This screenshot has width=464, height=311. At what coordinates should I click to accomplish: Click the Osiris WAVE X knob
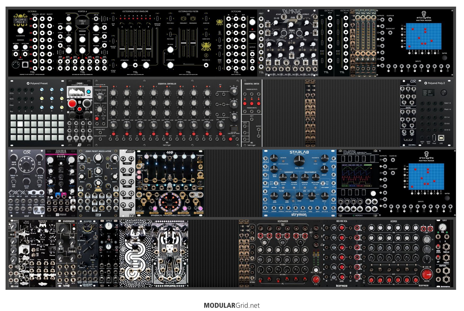tap(50, 160)
